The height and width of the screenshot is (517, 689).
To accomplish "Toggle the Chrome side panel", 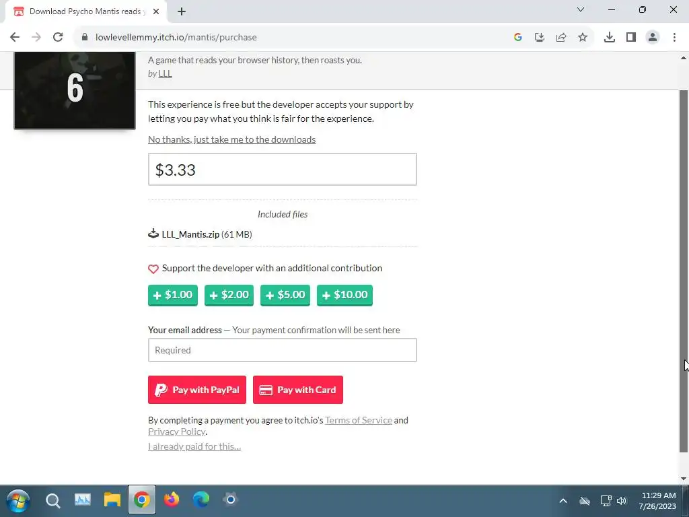I will click(630, 37).
